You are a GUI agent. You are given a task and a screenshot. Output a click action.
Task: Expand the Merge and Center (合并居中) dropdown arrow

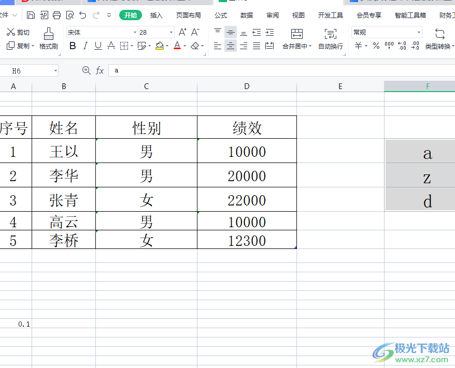[310, 47]
